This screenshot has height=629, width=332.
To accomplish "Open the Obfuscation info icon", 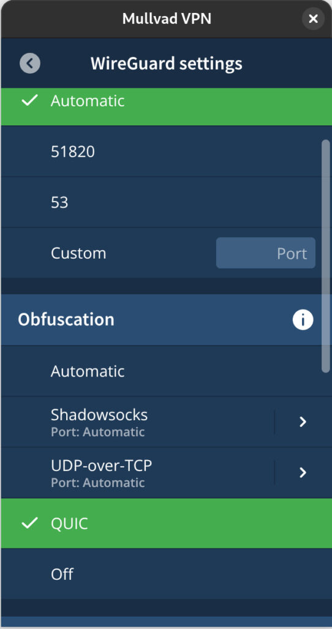I will [303, 319].
